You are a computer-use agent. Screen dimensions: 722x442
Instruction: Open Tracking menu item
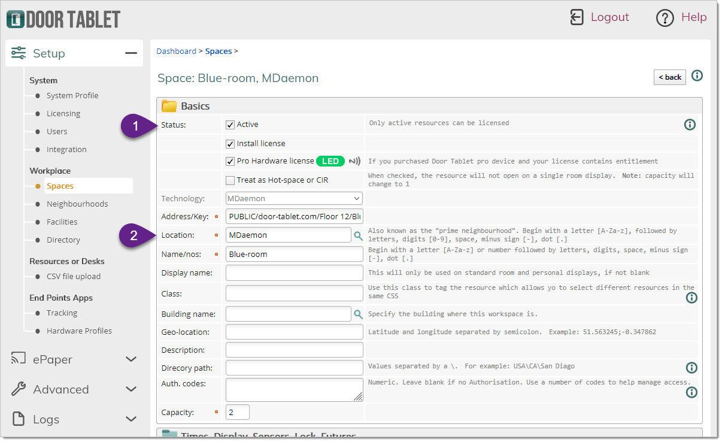click(x=62, y=313)
